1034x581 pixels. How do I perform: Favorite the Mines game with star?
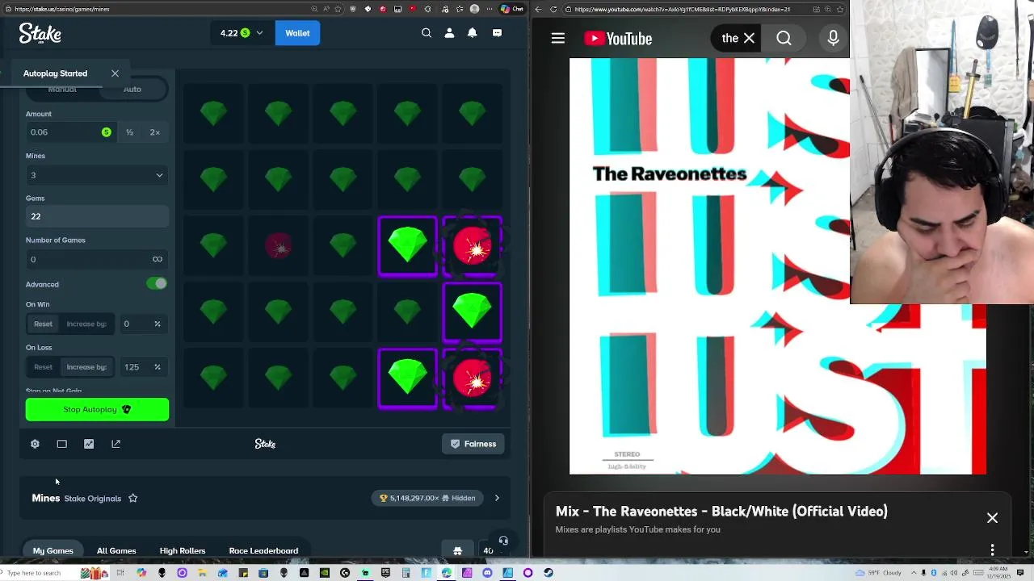(133, 499)
